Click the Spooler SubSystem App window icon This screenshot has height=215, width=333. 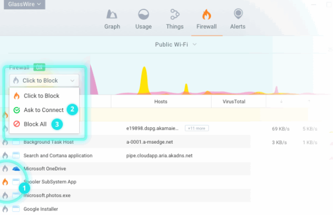coord(16,182)
